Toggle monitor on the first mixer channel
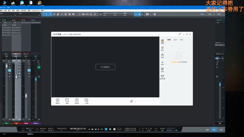 10,70
